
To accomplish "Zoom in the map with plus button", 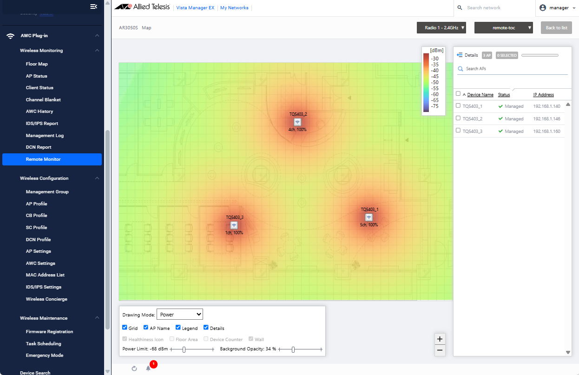I will tap(440, 339).
